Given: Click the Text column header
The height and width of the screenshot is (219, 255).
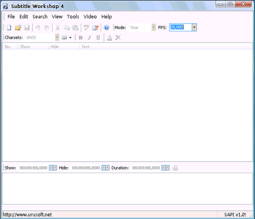Looking at the screenshot, I should point(85,47).
